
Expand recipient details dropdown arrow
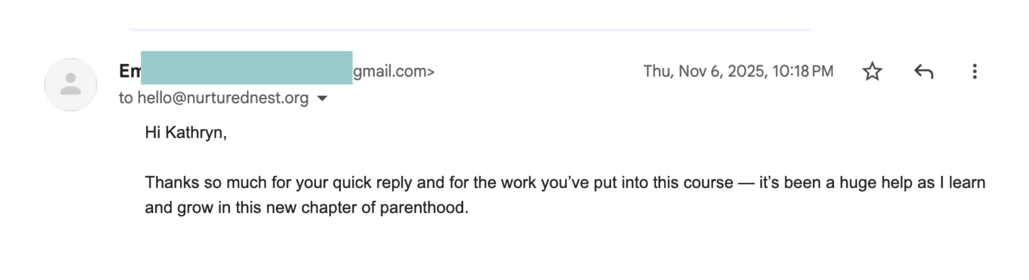(322, 98)
